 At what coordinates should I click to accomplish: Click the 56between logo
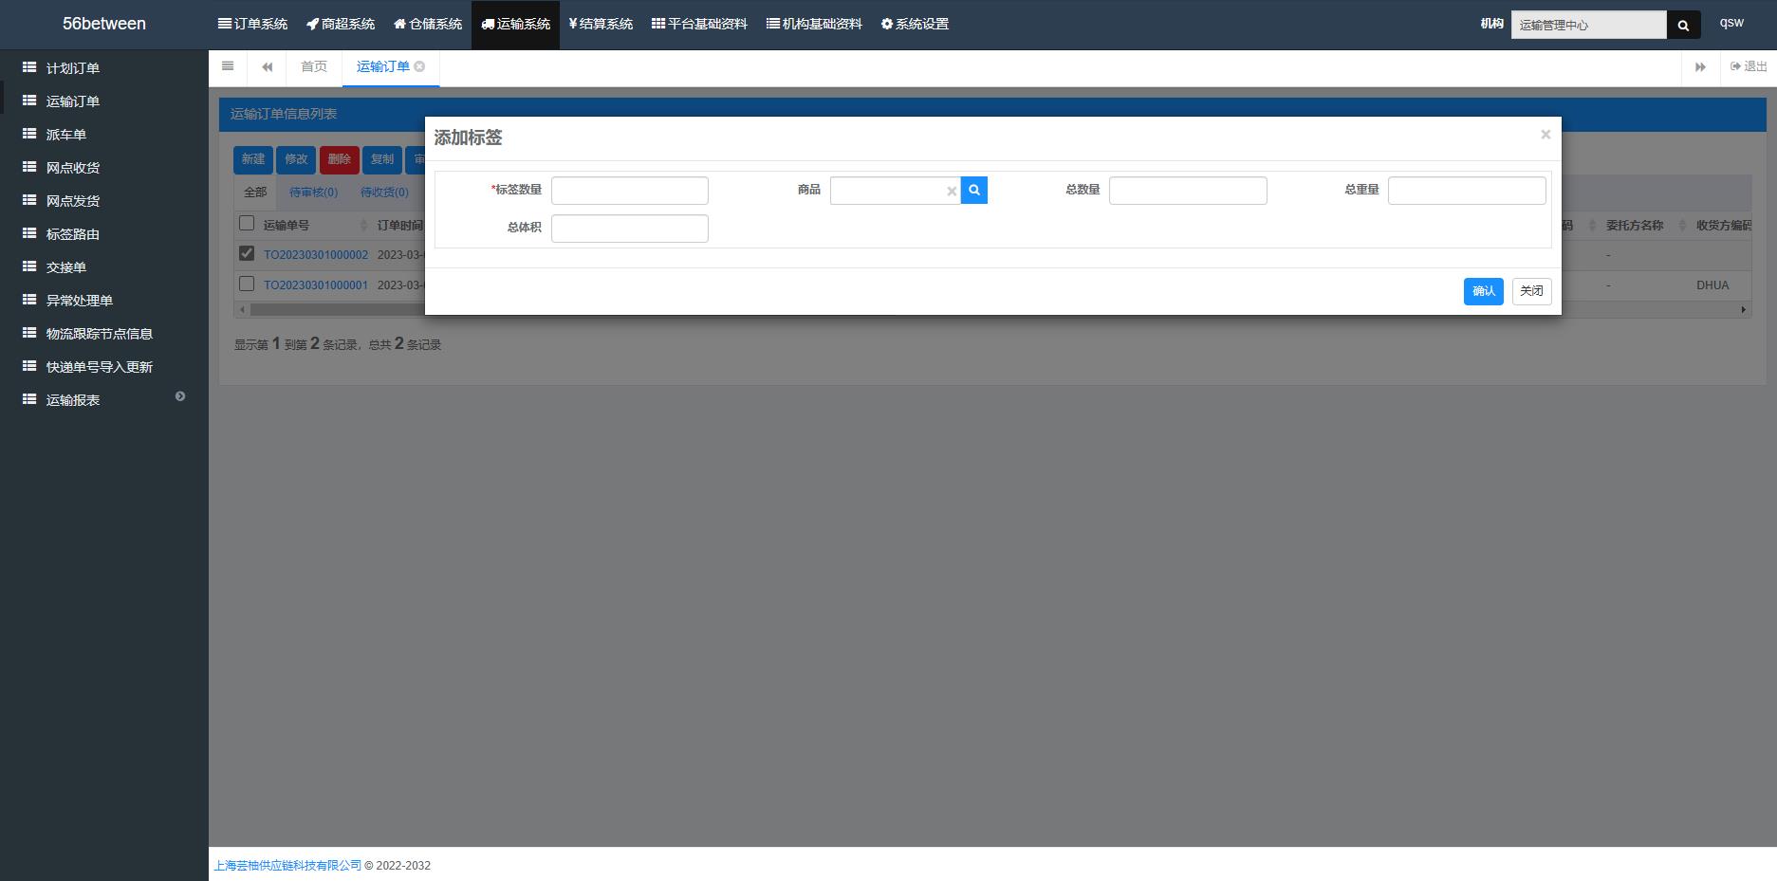pyautogui.click(x=104, y=24)
